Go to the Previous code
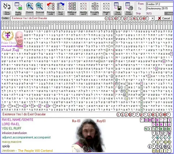The image size is (174, 154). coord(51,7)
